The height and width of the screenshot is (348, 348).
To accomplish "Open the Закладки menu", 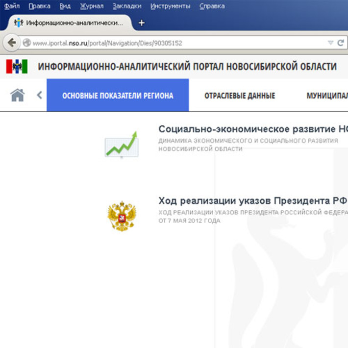I will (127, 6).
